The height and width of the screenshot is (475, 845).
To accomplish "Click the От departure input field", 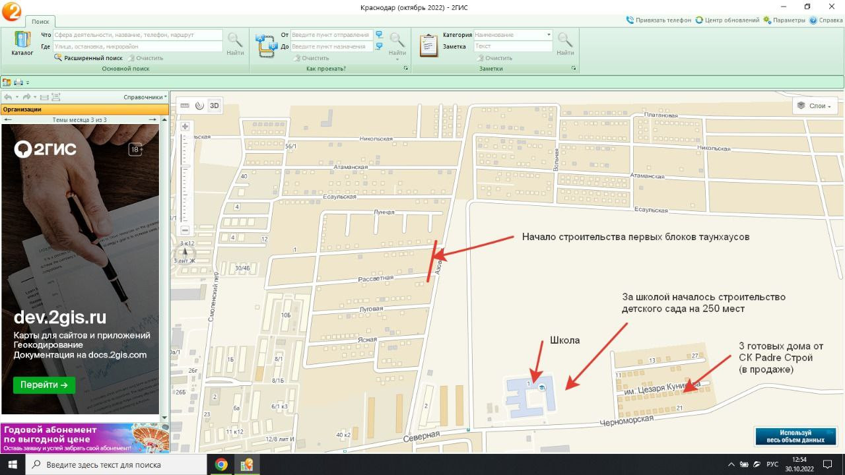I will [x=332, y=34].
